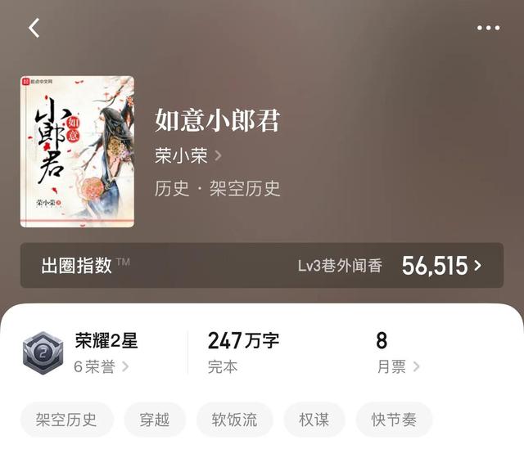This screenshot has height=449, width=524.
Task: Select the 权谋 tag chip
Action: point(314,420)
